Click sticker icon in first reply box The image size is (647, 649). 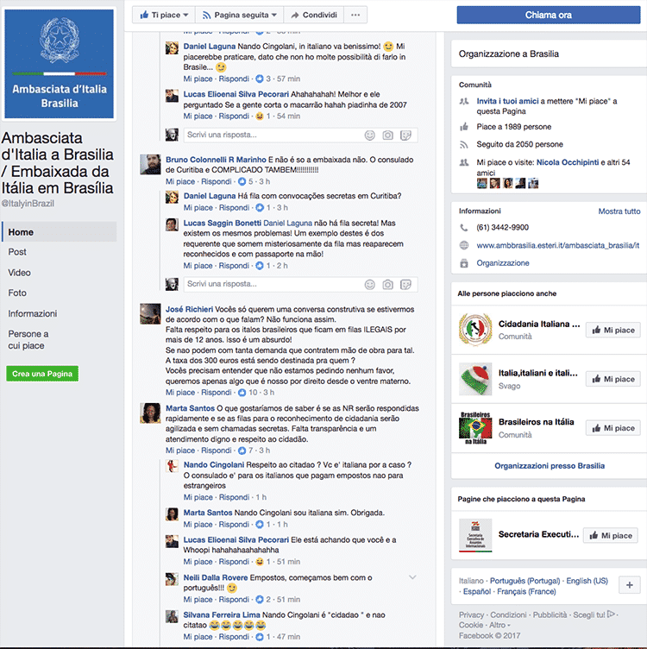click(405, 135)
